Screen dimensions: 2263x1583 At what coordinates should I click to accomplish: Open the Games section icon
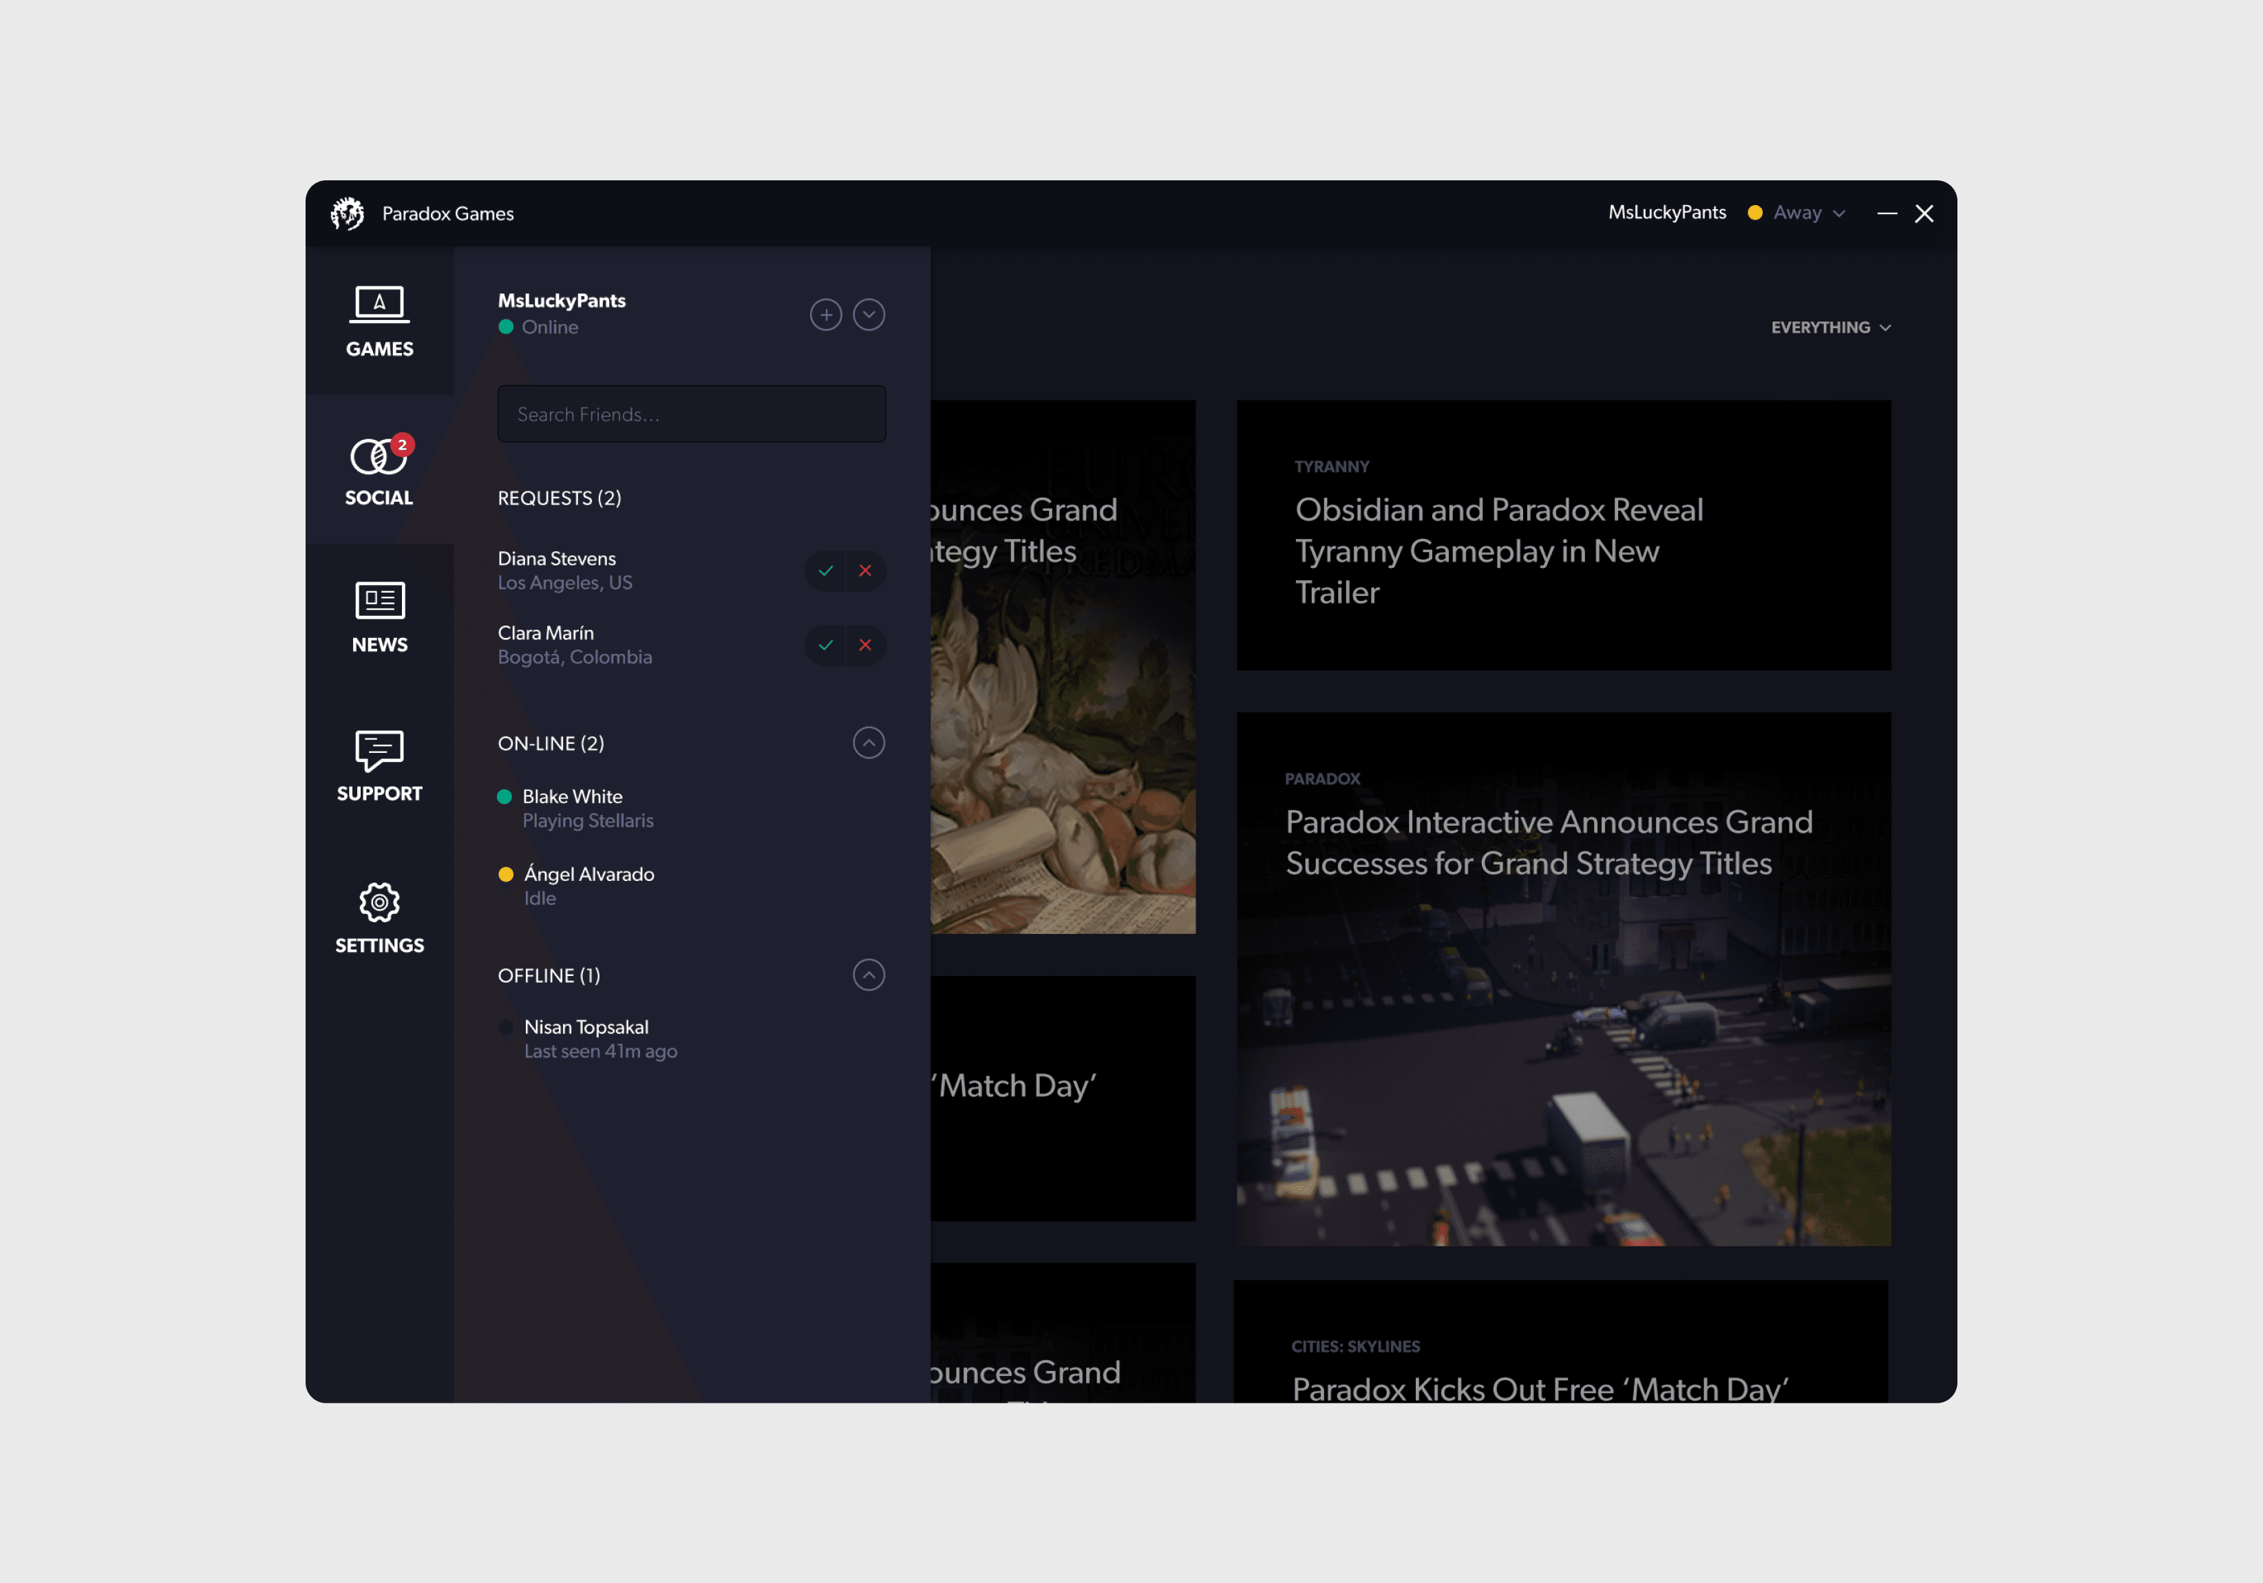(x=379, y=306)
